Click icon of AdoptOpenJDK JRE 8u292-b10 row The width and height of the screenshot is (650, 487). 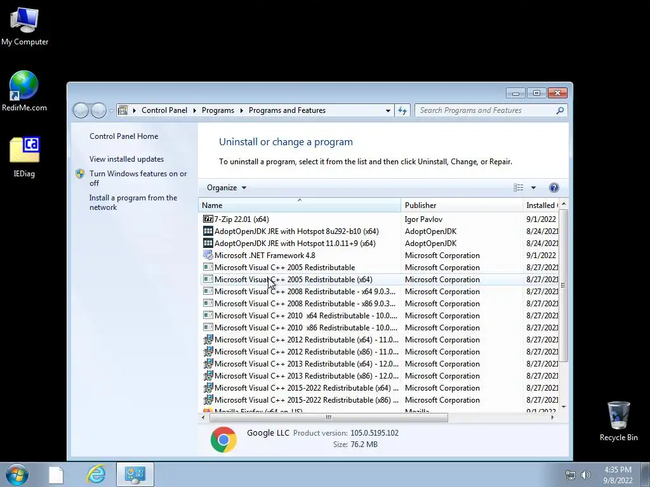(208, 231)
